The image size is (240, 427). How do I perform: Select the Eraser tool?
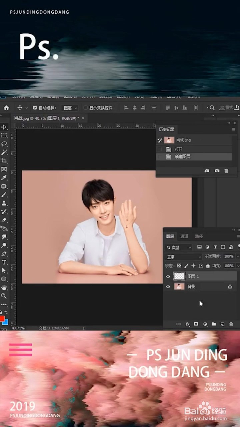(4, 220)
